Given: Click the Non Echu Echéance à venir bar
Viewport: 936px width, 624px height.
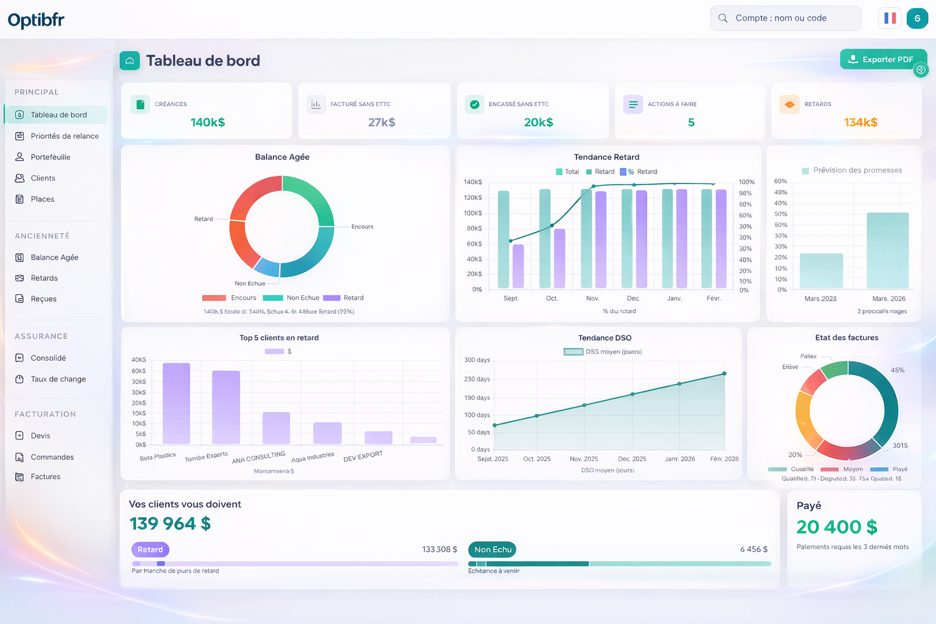Looking at the screenshot, I should (x=620, y=564).
